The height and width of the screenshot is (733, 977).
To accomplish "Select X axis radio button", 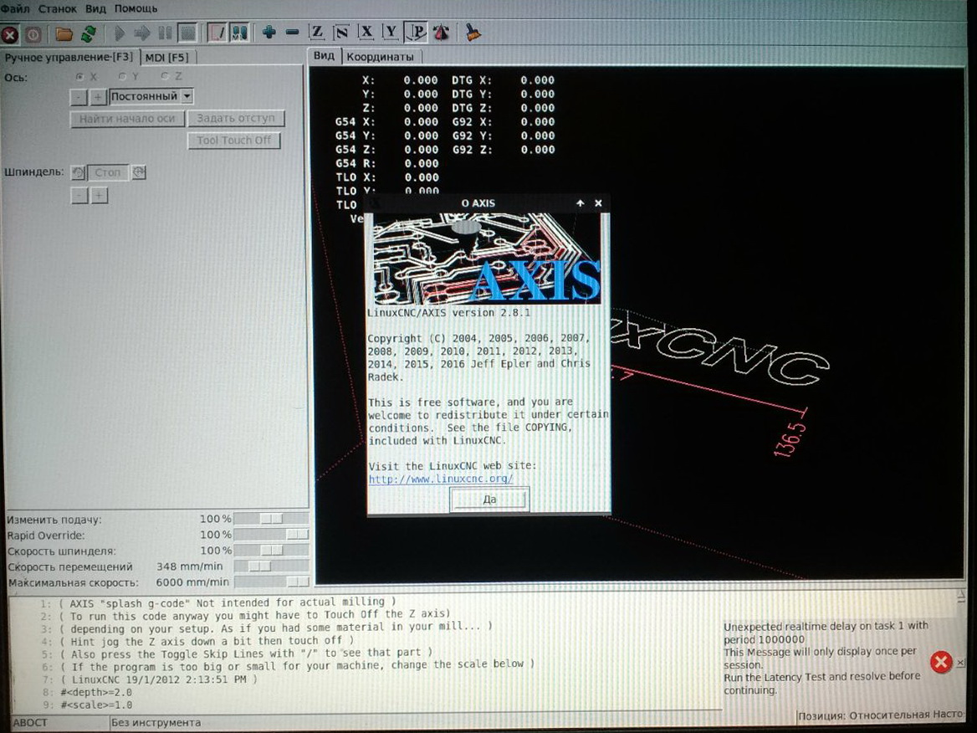I will (79, 77).
